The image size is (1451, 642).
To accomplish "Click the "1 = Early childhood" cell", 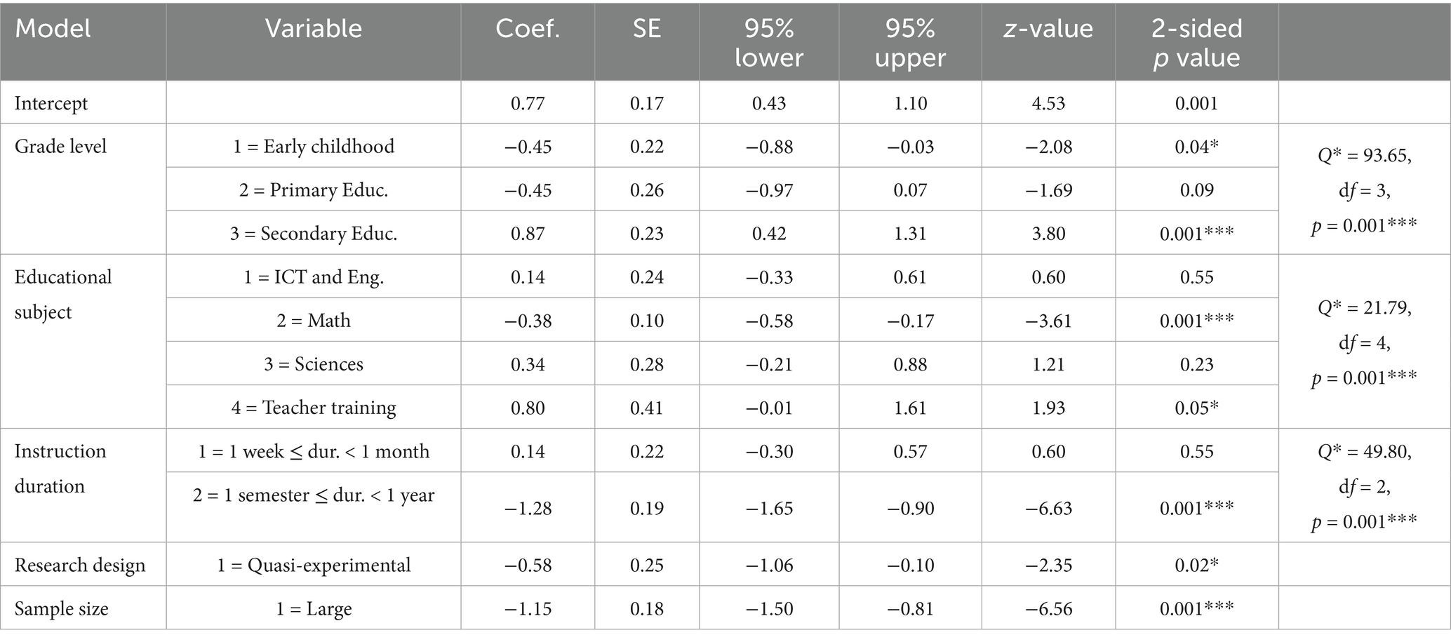I will [314, 147].
